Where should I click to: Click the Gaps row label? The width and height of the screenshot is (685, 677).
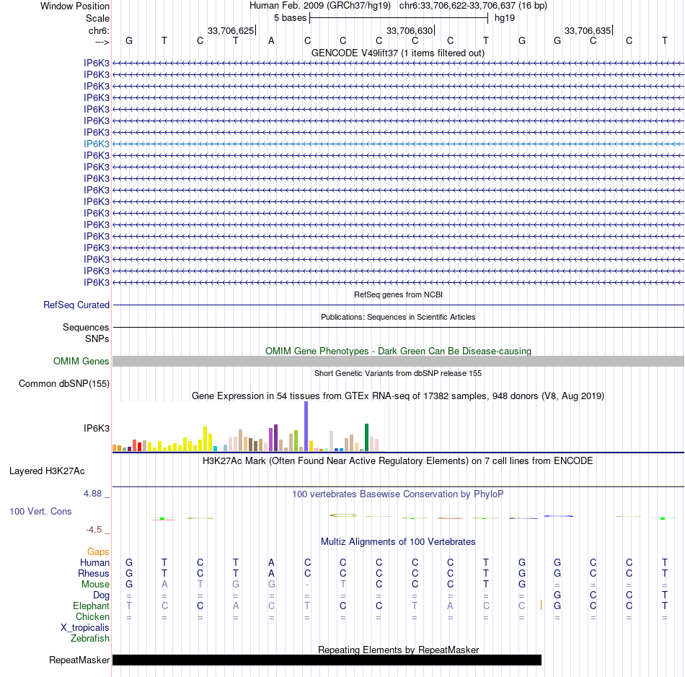[98, 552]
